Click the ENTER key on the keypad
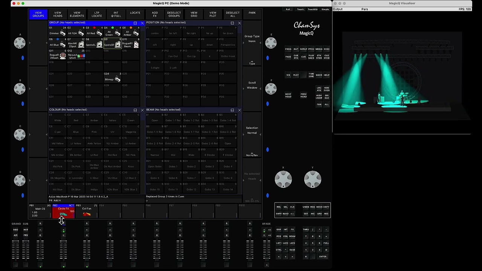482x271 pixels. [x=323, y=257]
